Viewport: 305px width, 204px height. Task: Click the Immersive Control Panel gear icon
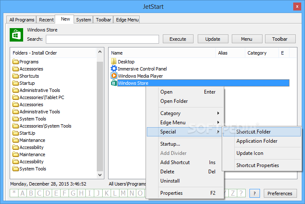click(x=114, y=69)
